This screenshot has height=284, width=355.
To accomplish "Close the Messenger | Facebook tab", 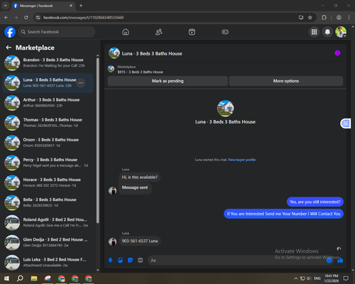I will point(71,6).
